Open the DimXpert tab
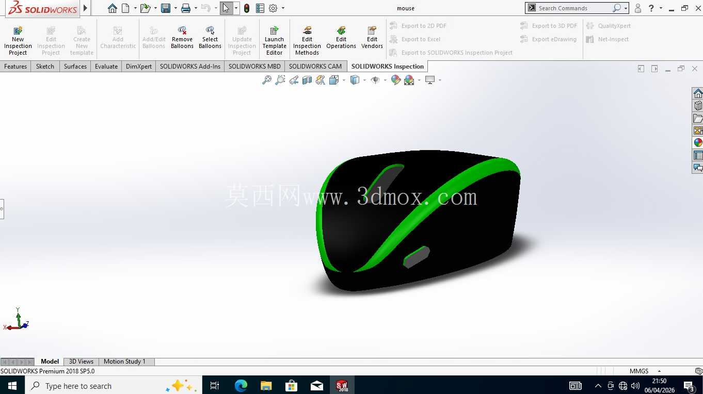Screen dimensions: 703x394 tap(139, 67)
